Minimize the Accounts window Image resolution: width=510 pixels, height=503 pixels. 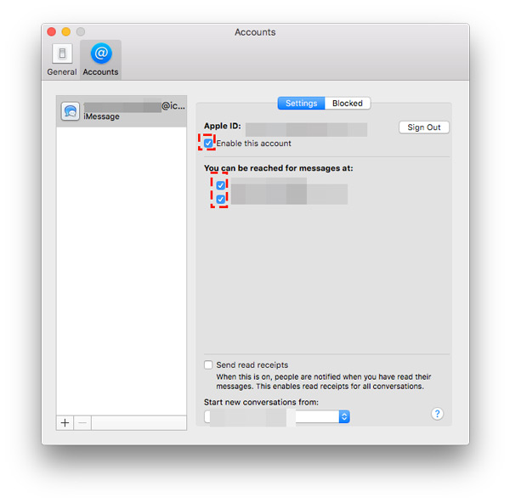tap(66, 31)
